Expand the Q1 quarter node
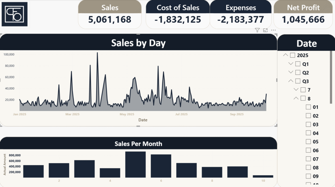 [290, 64]
